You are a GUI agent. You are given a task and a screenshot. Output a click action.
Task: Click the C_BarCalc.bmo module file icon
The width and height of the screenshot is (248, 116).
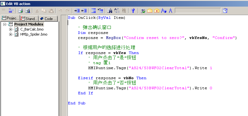click(16, 29)
